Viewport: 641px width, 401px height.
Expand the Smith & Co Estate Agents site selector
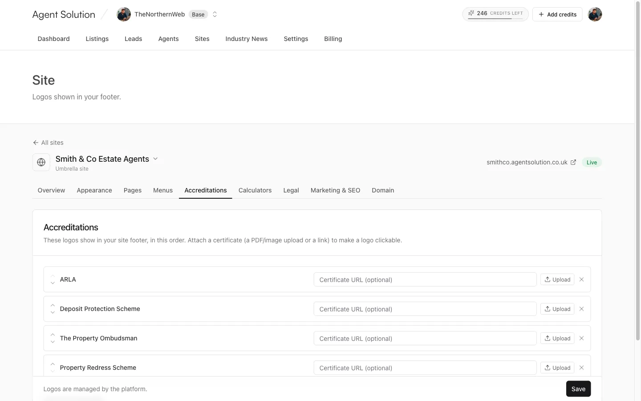click(x=155, y=159)
